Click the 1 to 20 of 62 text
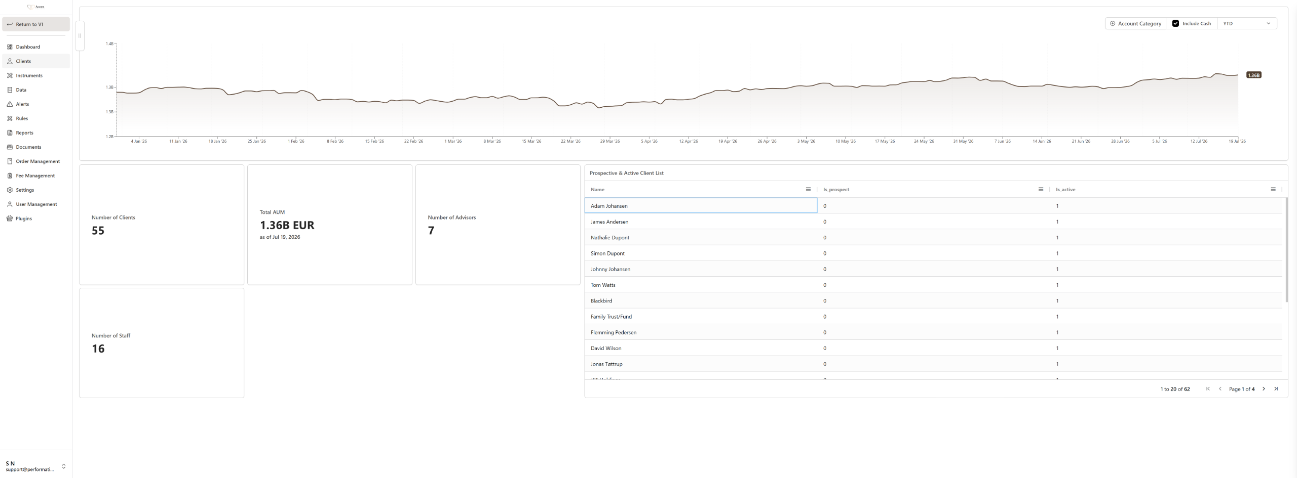Image resolution: width=1297 pixels, height=478 pixels. [1175, 389]
